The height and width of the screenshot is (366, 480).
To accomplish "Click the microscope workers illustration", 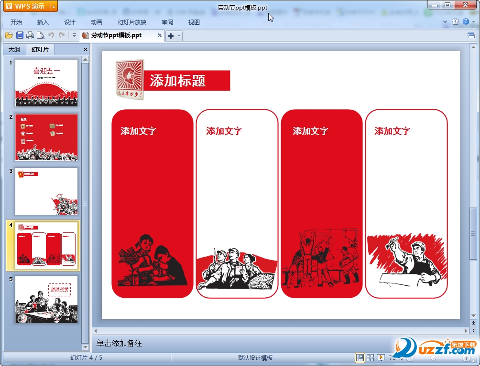I will click(x=153, y=260).
